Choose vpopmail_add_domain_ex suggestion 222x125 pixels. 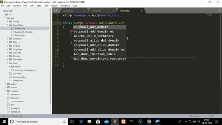(x=100, y=32)
